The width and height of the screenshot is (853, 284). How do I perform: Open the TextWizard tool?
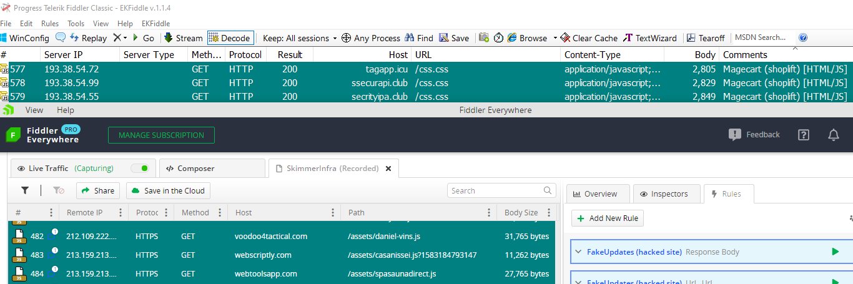649,38
